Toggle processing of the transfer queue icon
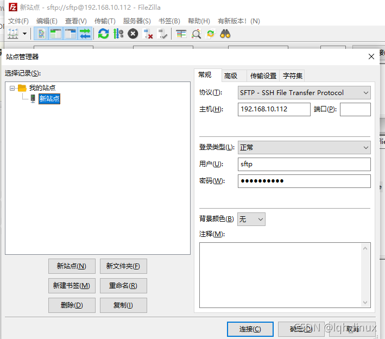The height and width of the screenshot is (339, 385). tap(118, 34)
